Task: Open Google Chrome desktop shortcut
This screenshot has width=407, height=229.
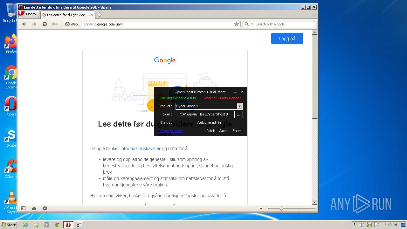Action: (11, 77)
